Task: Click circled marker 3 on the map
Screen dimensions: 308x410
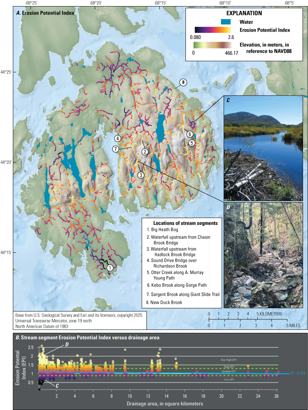Action: pyautogui.click(x=141, y=175)
